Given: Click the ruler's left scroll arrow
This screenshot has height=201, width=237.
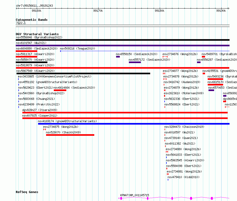Looking at the screenshot, I should 17,8.
